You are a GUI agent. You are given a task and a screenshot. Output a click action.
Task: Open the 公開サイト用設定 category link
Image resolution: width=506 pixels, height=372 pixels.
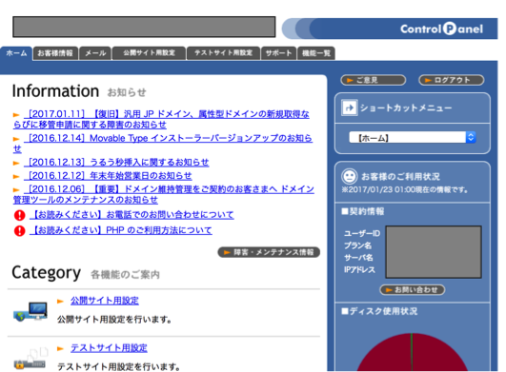coord(105,301)
